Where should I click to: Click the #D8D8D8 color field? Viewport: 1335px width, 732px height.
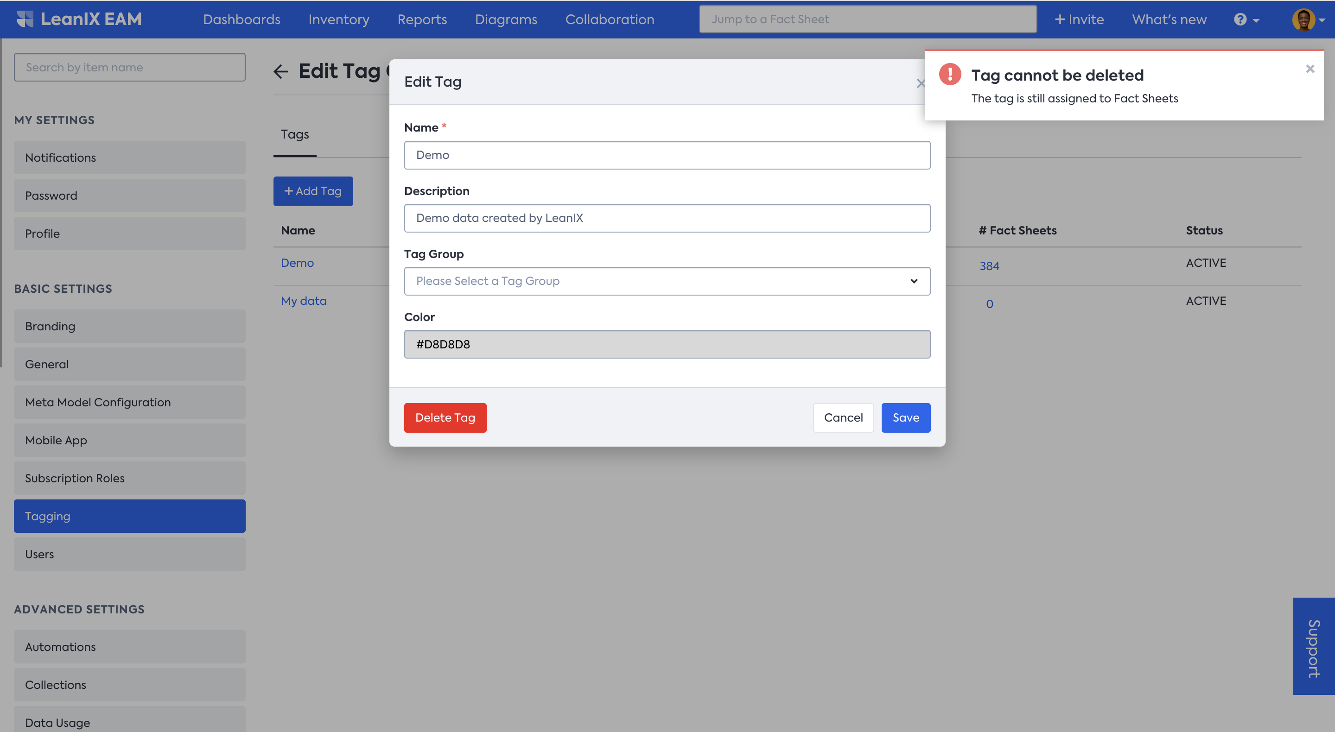[667, 344]
